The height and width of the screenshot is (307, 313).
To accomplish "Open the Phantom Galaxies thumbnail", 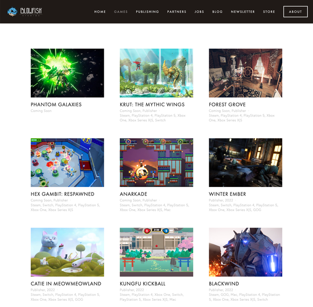I will (x=67, y=73).
